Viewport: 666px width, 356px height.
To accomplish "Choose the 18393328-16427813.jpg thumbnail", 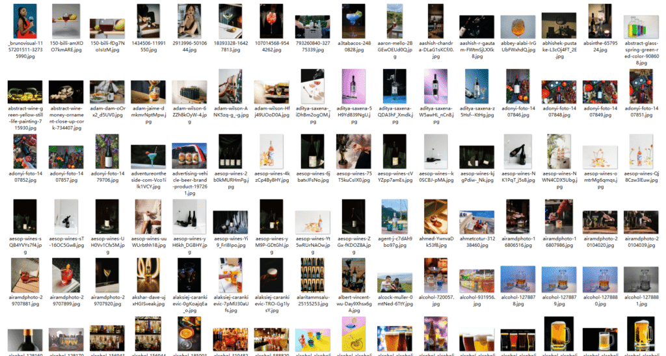I will [231, 21].
